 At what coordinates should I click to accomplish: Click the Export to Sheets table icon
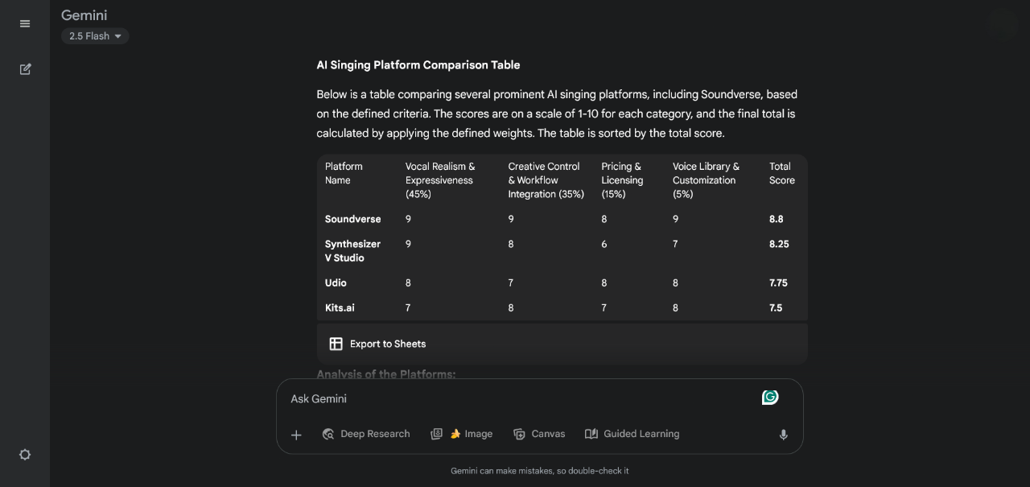point(336,344)
